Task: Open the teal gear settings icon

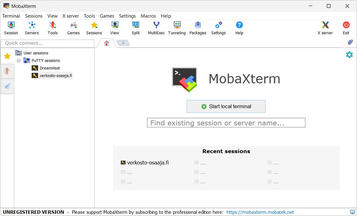Action: pos(349,54)
